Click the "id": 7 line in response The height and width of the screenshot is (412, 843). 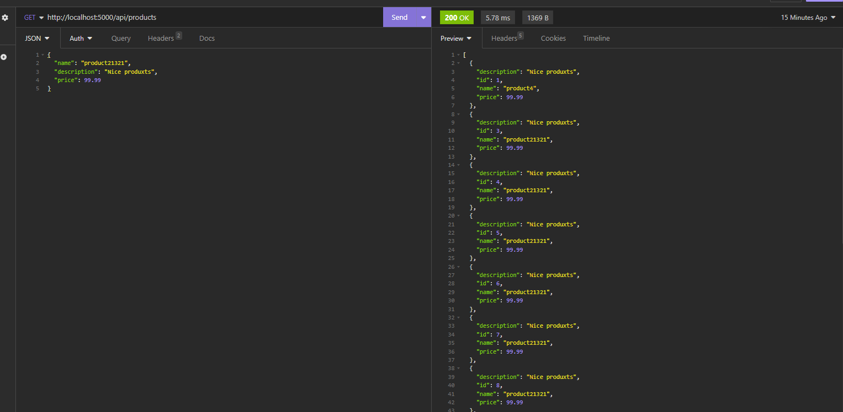pyautogui.click(x=490, y=334)
